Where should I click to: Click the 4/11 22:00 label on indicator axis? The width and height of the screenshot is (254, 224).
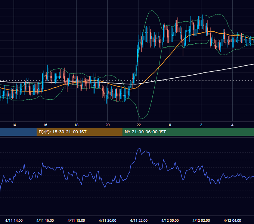click(x=139, y=220)
